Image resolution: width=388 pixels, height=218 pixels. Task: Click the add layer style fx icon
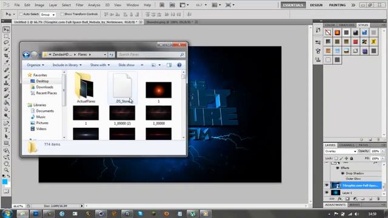[x=340, y=199]
